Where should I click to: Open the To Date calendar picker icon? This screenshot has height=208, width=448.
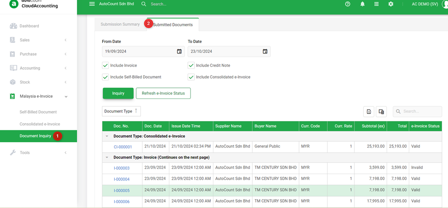[x=265, y=52]
